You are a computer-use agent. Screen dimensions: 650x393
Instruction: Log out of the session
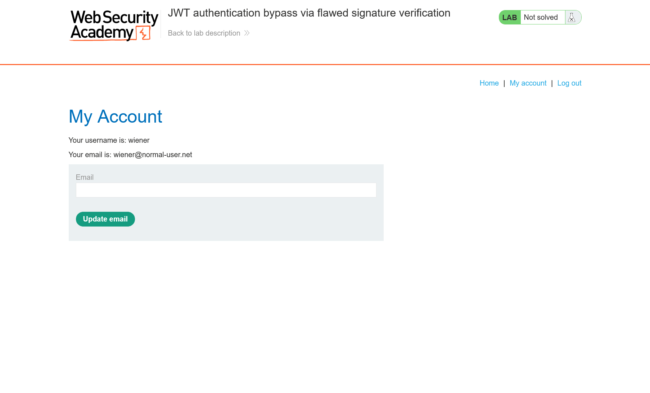569,83
